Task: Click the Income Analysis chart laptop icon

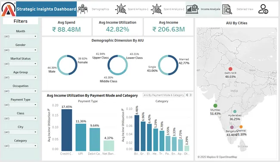Action: (192, 9)
